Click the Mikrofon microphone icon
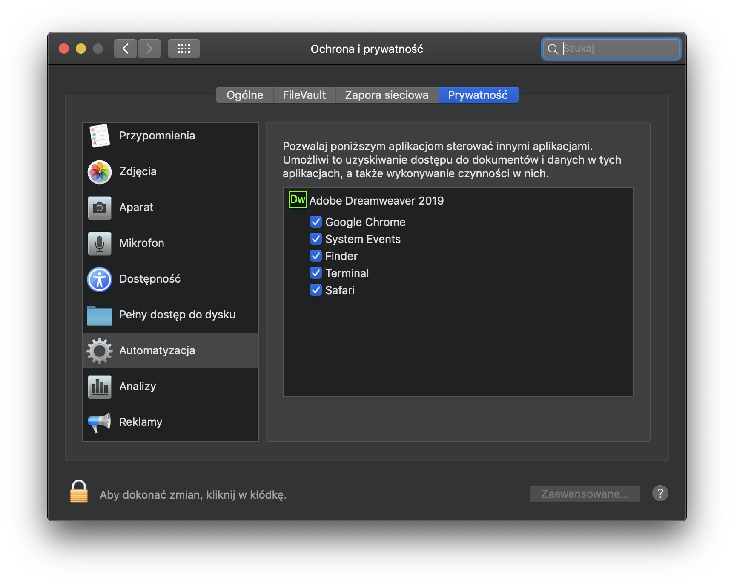This screenshot has width=734, height=584. (x=100, y=243)
